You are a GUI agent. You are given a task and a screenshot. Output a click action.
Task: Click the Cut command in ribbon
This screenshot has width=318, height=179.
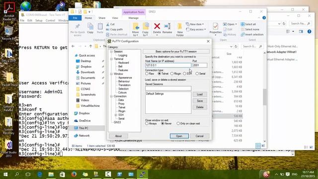(110, 24)
